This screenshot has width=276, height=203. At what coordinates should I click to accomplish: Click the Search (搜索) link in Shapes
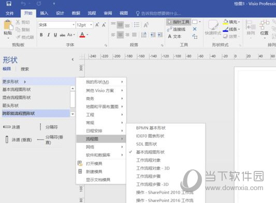[25, 69]
